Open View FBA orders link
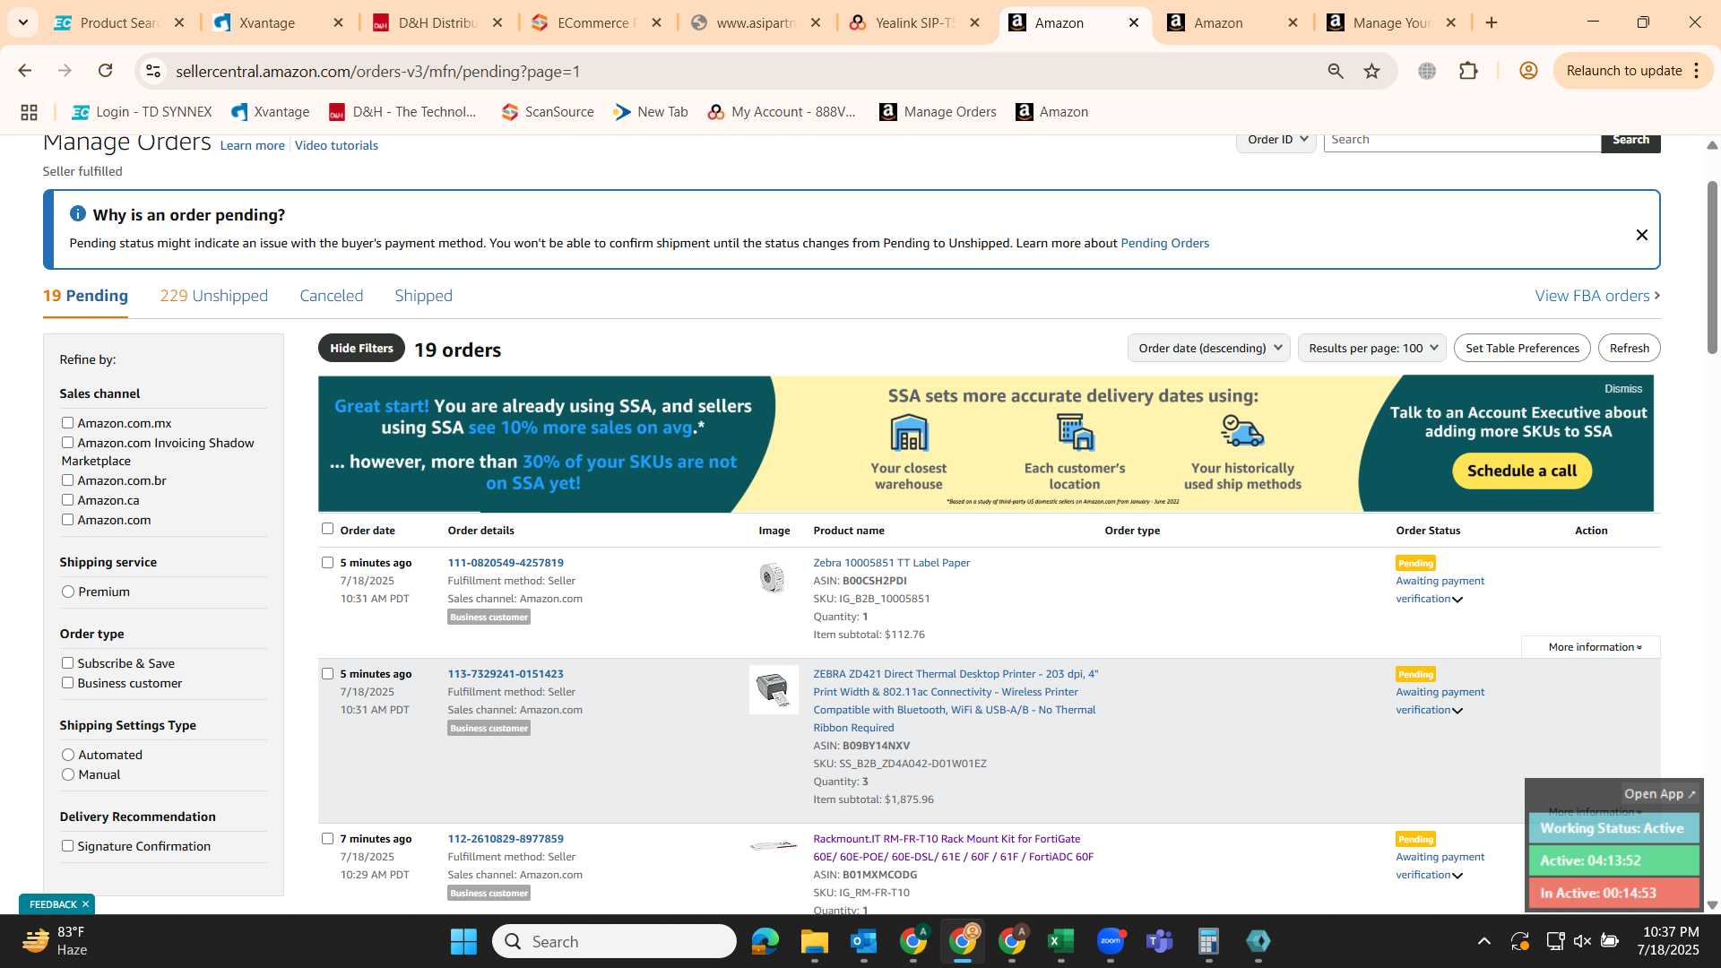 1596,296
